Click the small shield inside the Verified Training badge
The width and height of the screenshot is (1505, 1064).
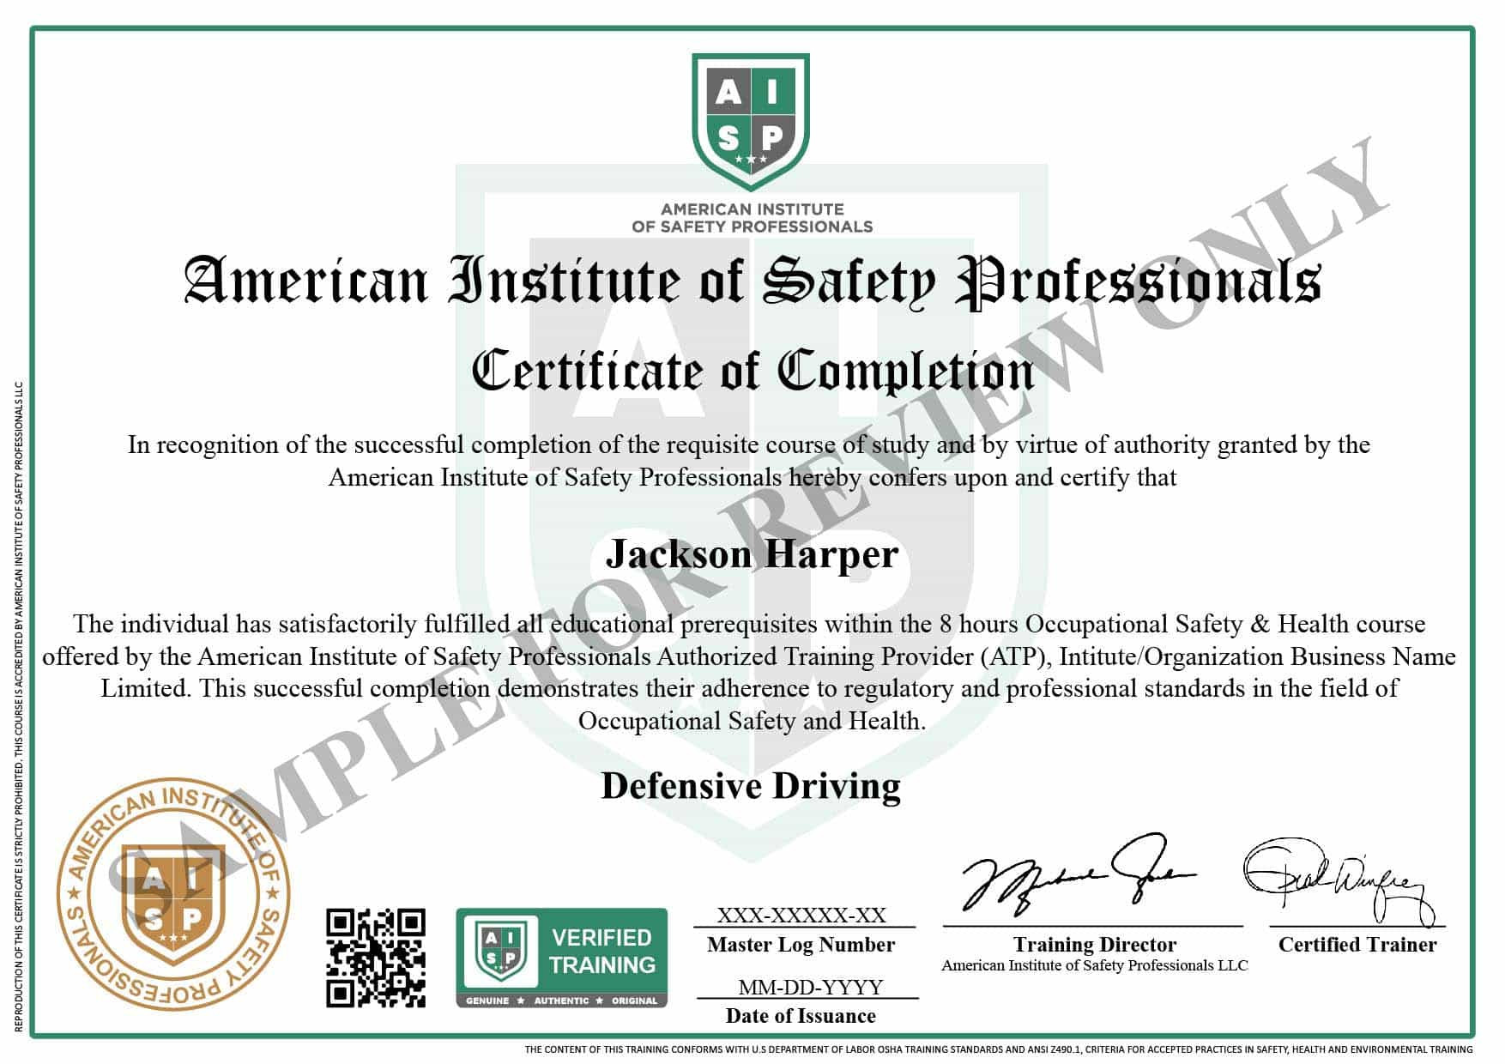click(x=500, y=952)
